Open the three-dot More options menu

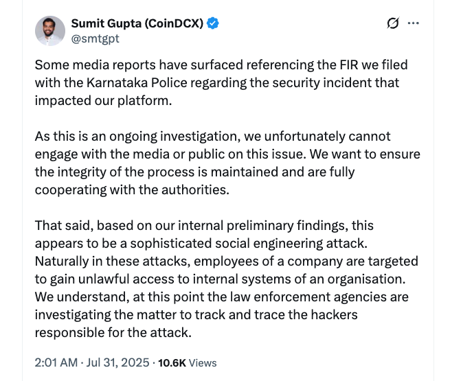pyautogui.click(x=414, y=23)
